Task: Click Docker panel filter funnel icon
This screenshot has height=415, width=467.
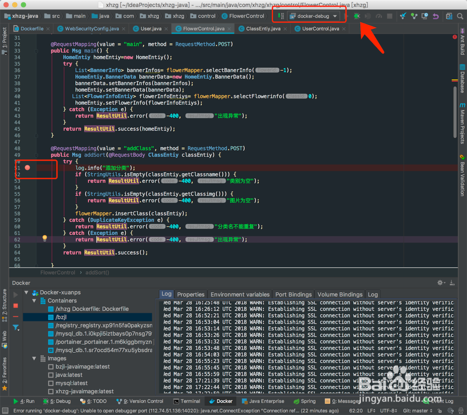Action: (16, 328)
